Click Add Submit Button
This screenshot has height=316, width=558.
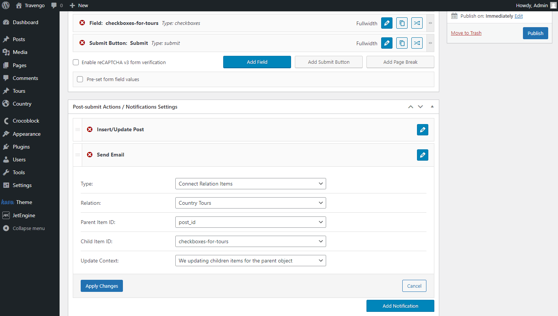click(x=329, y=62)
